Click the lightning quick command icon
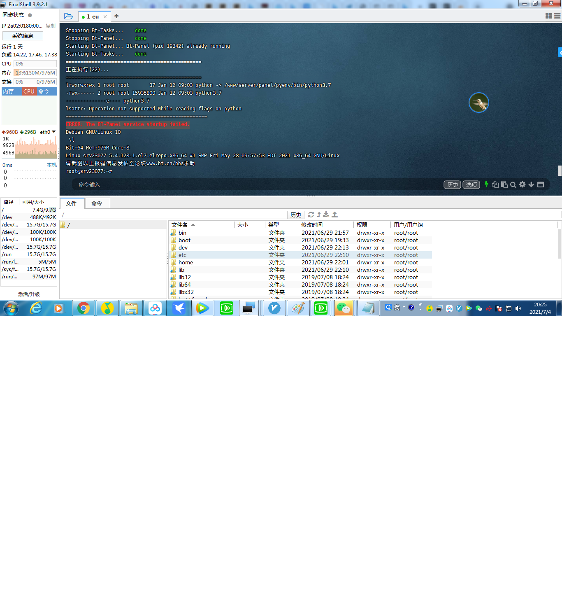Image resolution: width=562 pixels, height=616 pixels. (486, 184)
